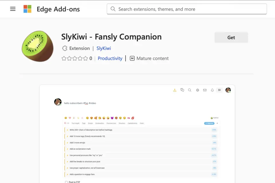Screen dimensions: 275x183
Task: Click the hello subscribers post text field
Action: coord(80,103)
